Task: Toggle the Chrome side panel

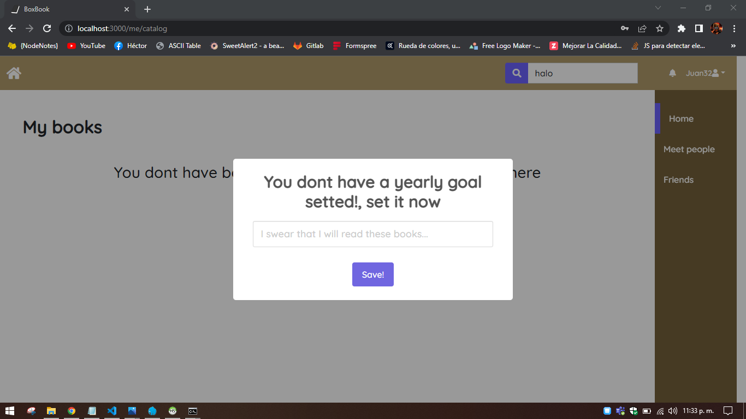Action: pos(698,28)
